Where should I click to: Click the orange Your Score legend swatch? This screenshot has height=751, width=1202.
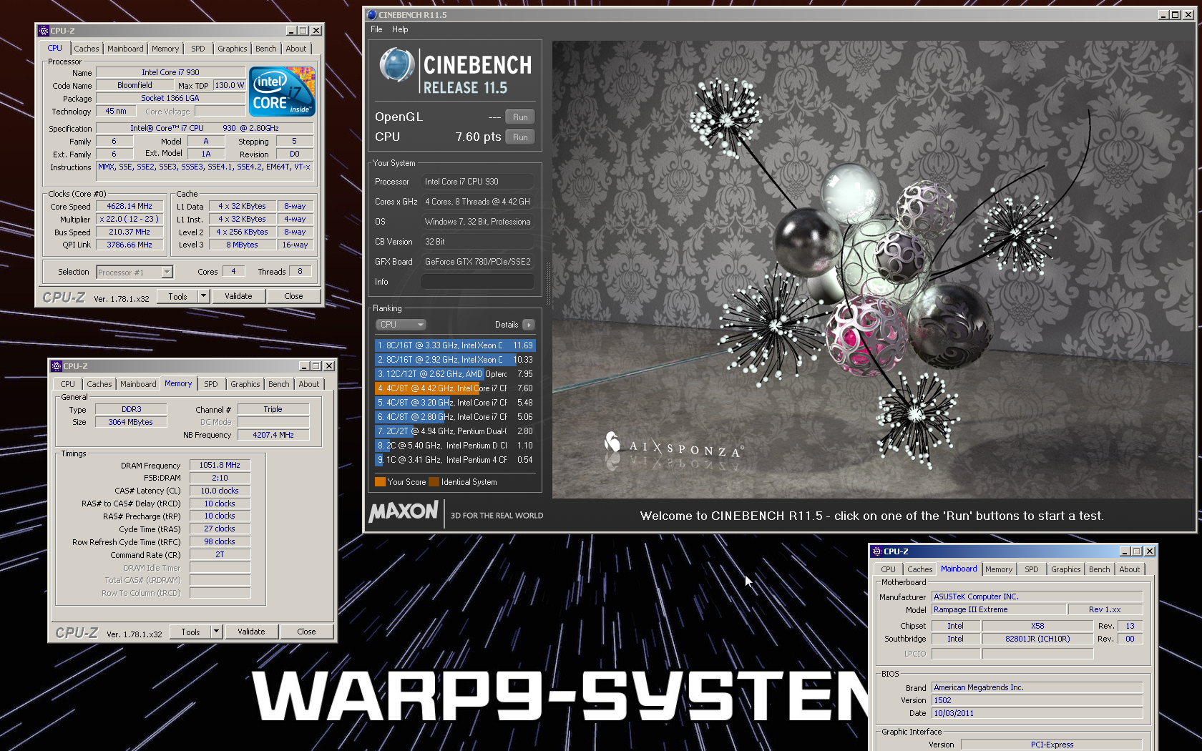click(380, 481)
